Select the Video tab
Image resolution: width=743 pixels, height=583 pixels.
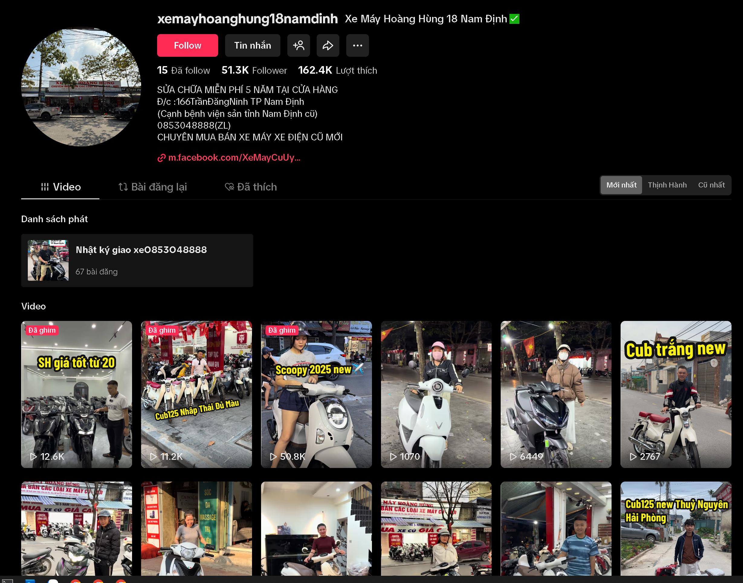pyautogui.click(x=60, y=187)
